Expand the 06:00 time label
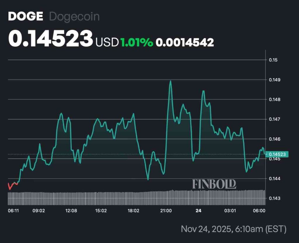The width and height of the screenshot is (299, 243). 258,210
